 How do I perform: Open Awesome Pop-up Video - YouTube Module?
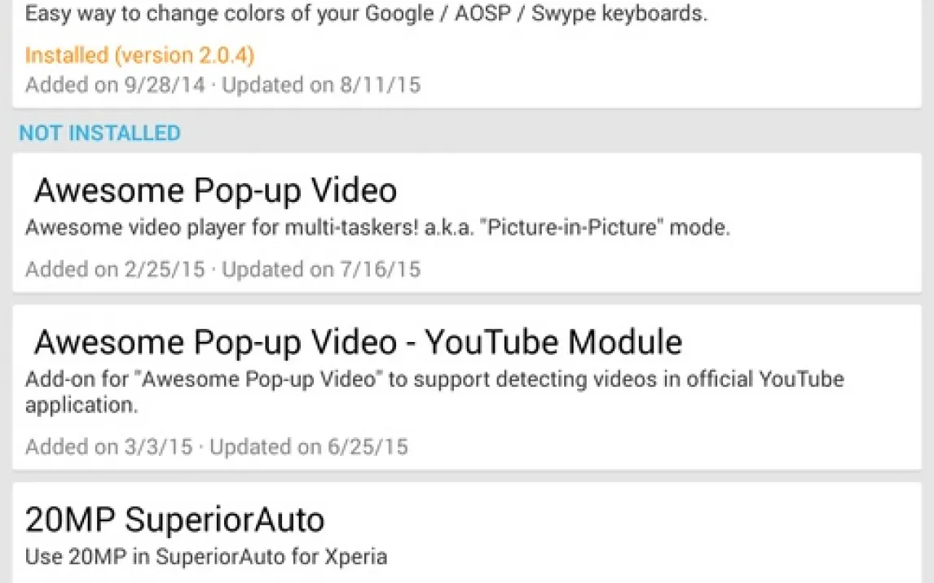[358, 342]
